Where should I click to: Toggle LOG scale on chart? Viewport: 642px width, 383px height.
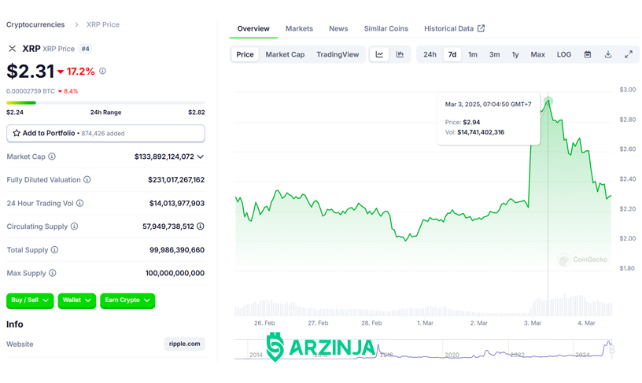coord(564,54)
